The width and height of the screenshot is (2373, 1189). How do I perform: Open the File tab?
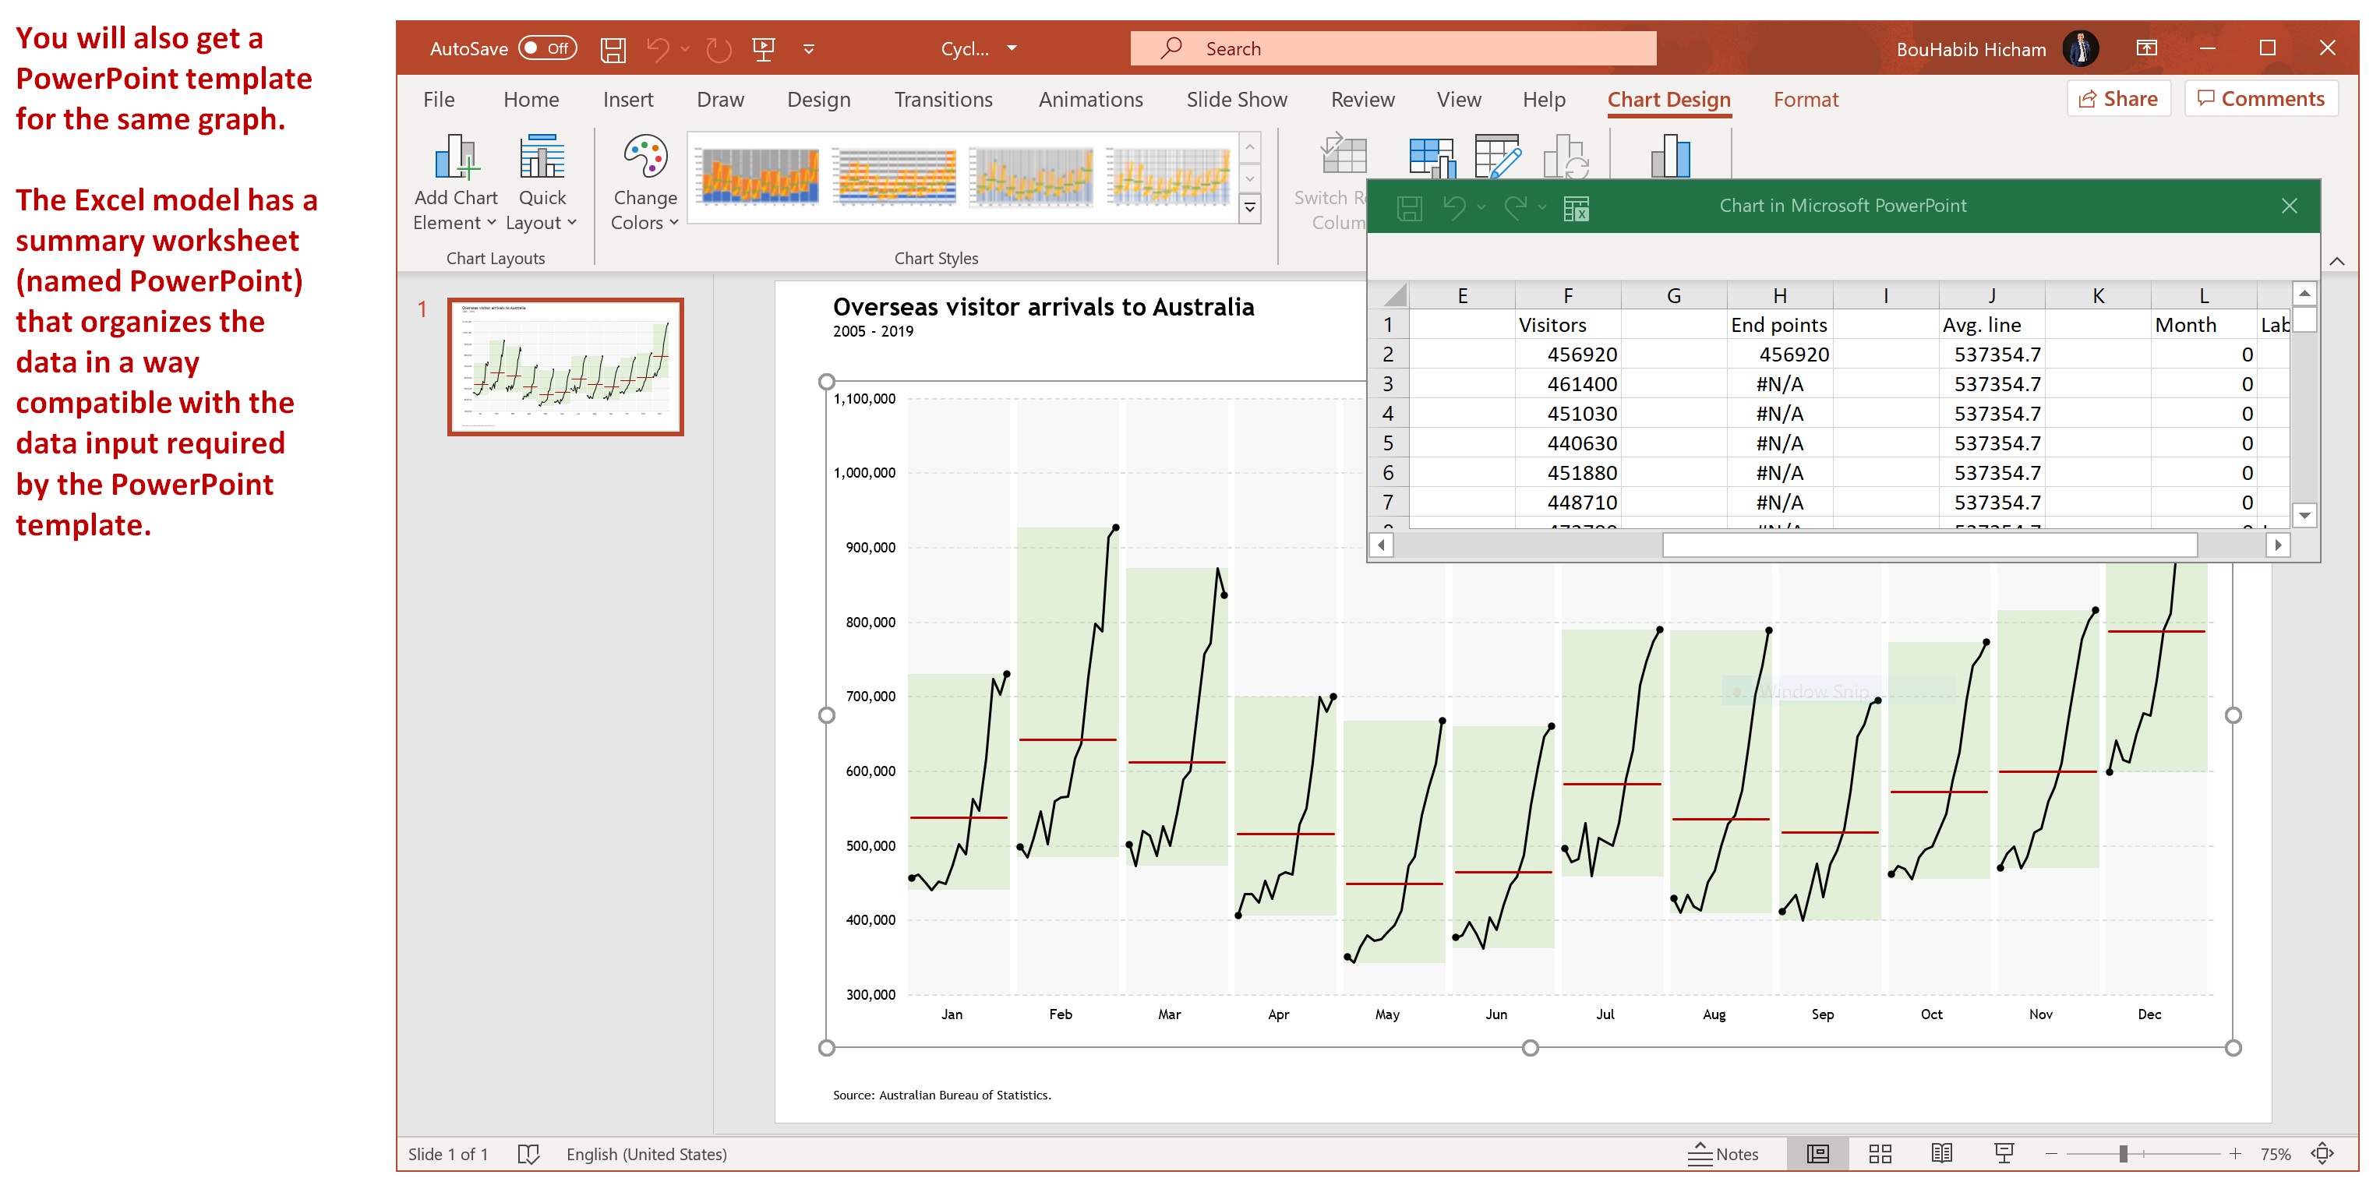tap(439, 100)
